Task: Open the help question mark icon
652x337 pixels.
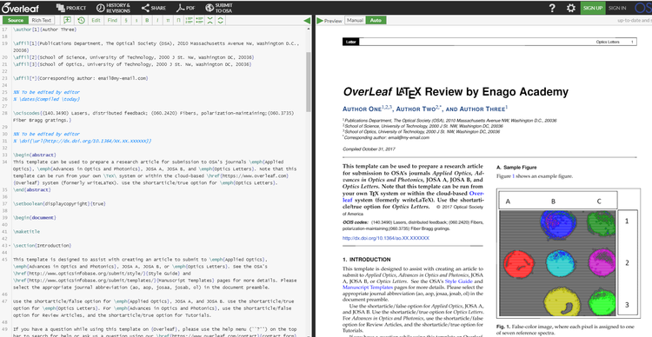Action: tap(552, 8)
